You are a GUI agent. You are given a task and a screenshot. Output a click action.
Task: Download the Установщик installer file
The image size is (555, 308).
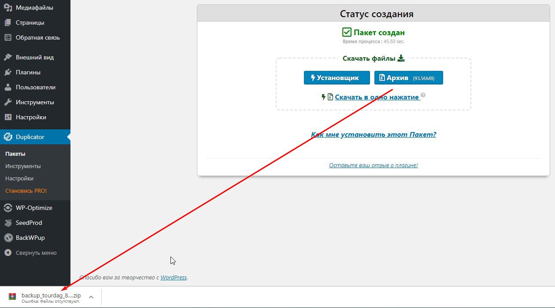pyautogui.click(x=337, y=78)
